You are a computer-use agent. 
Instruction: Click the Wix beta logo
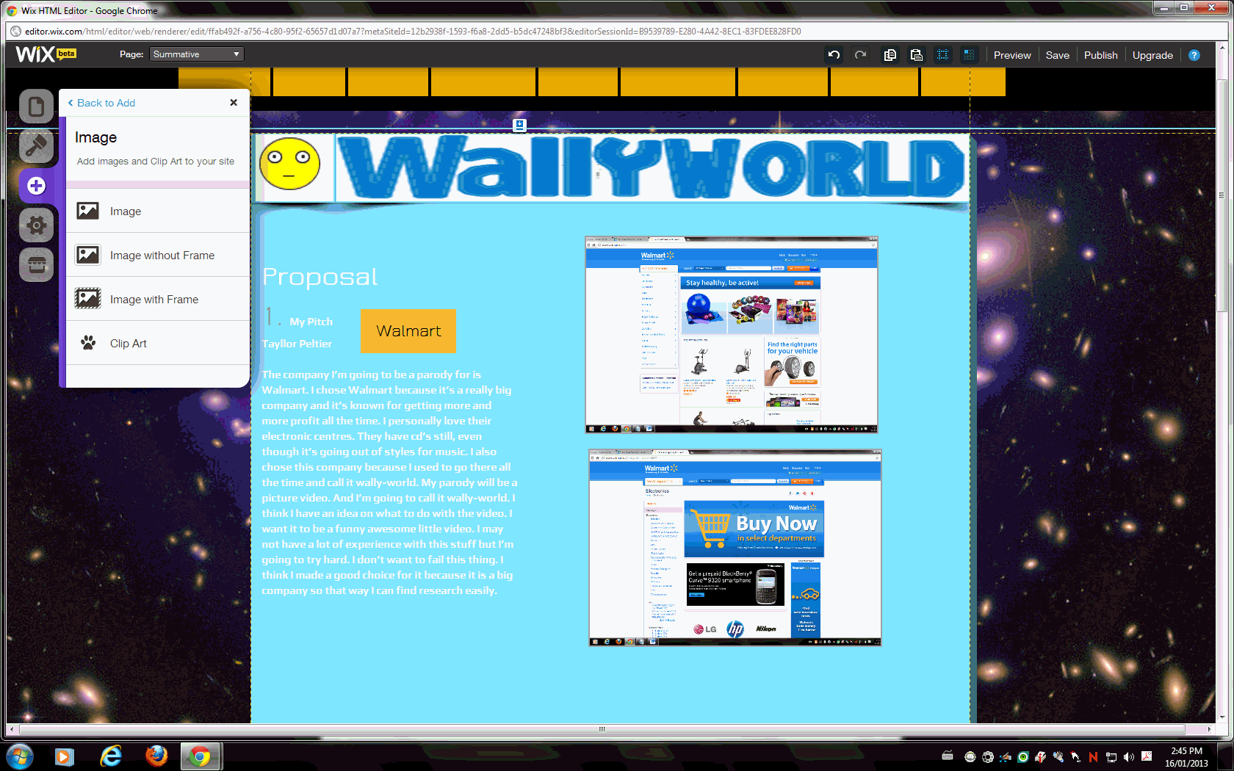click(x=46, y=54)
